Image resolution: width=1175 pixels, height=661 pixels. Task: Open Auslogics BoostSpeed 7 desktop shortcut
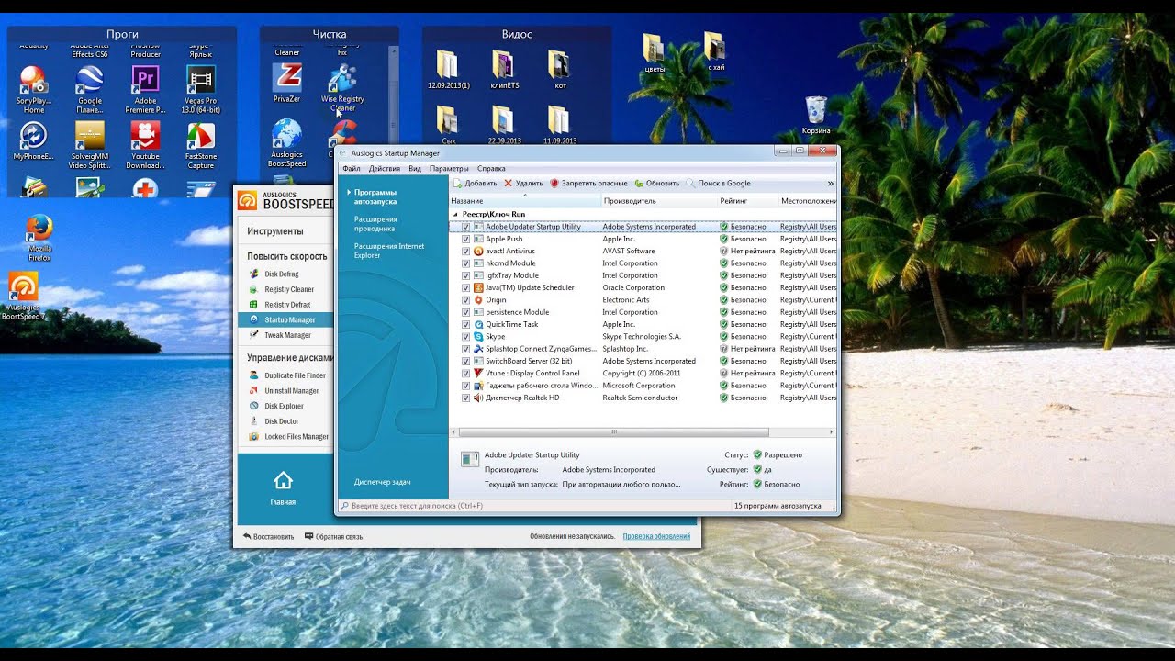point(24,297)
